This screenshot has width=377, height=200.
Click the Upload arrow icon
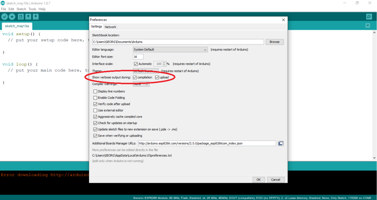[12, 17]
